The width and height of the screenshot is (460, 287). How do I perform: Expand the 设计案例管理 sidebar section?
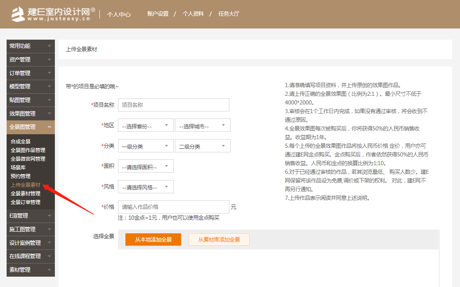pyautogui.click(x=31, y=243)
